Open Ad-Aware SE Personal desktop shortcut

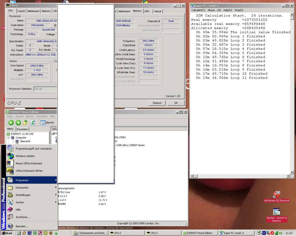tap(277, 197)
